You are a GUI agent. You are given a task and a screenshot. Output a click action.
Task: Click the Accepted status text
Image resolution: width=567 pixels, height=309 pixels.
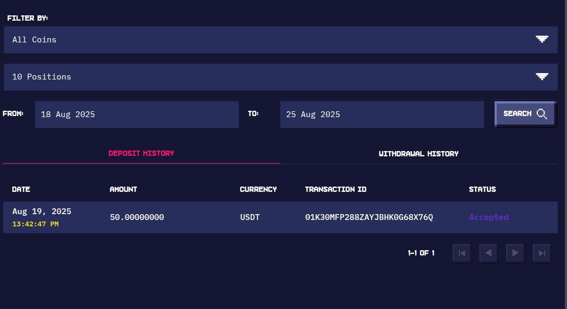pyautogui.click(x=488, y=217)
